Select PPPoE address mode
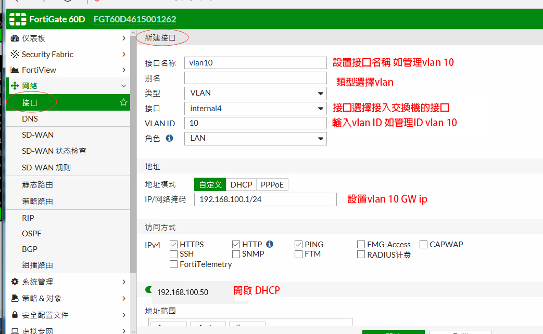 [x=272, y=184]
